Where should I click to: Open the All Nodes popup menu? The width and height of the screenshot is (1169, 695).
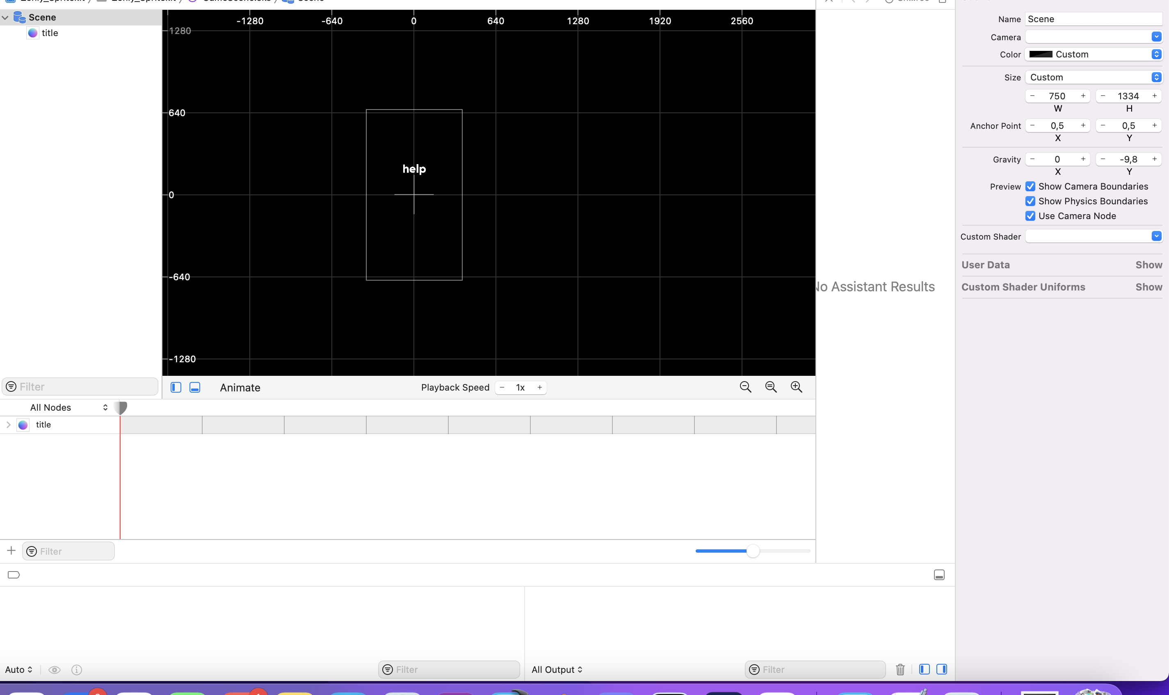coord(68,407)
